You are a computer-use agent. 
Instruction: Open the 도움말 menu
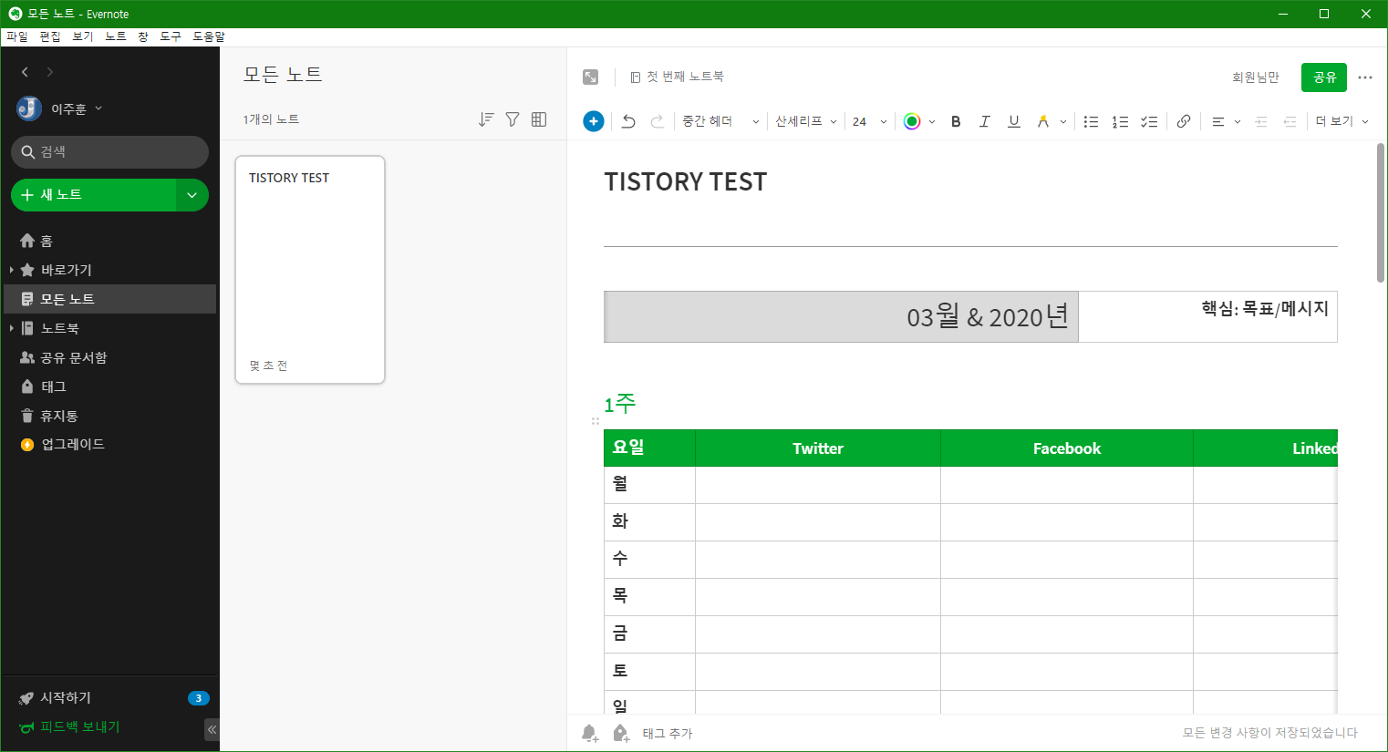209,36
